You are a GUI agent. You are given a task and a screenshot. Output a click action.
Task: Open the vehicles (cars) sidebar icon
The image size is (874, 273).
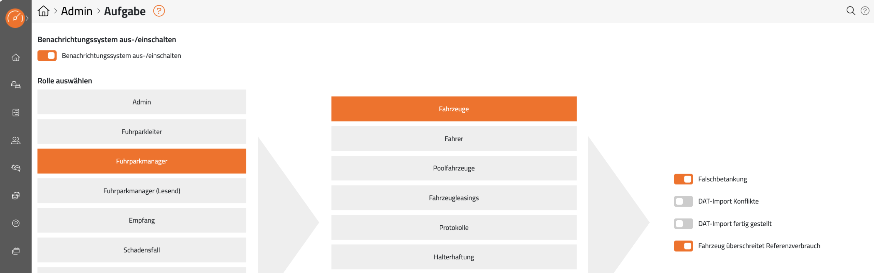tap(16, 85)
